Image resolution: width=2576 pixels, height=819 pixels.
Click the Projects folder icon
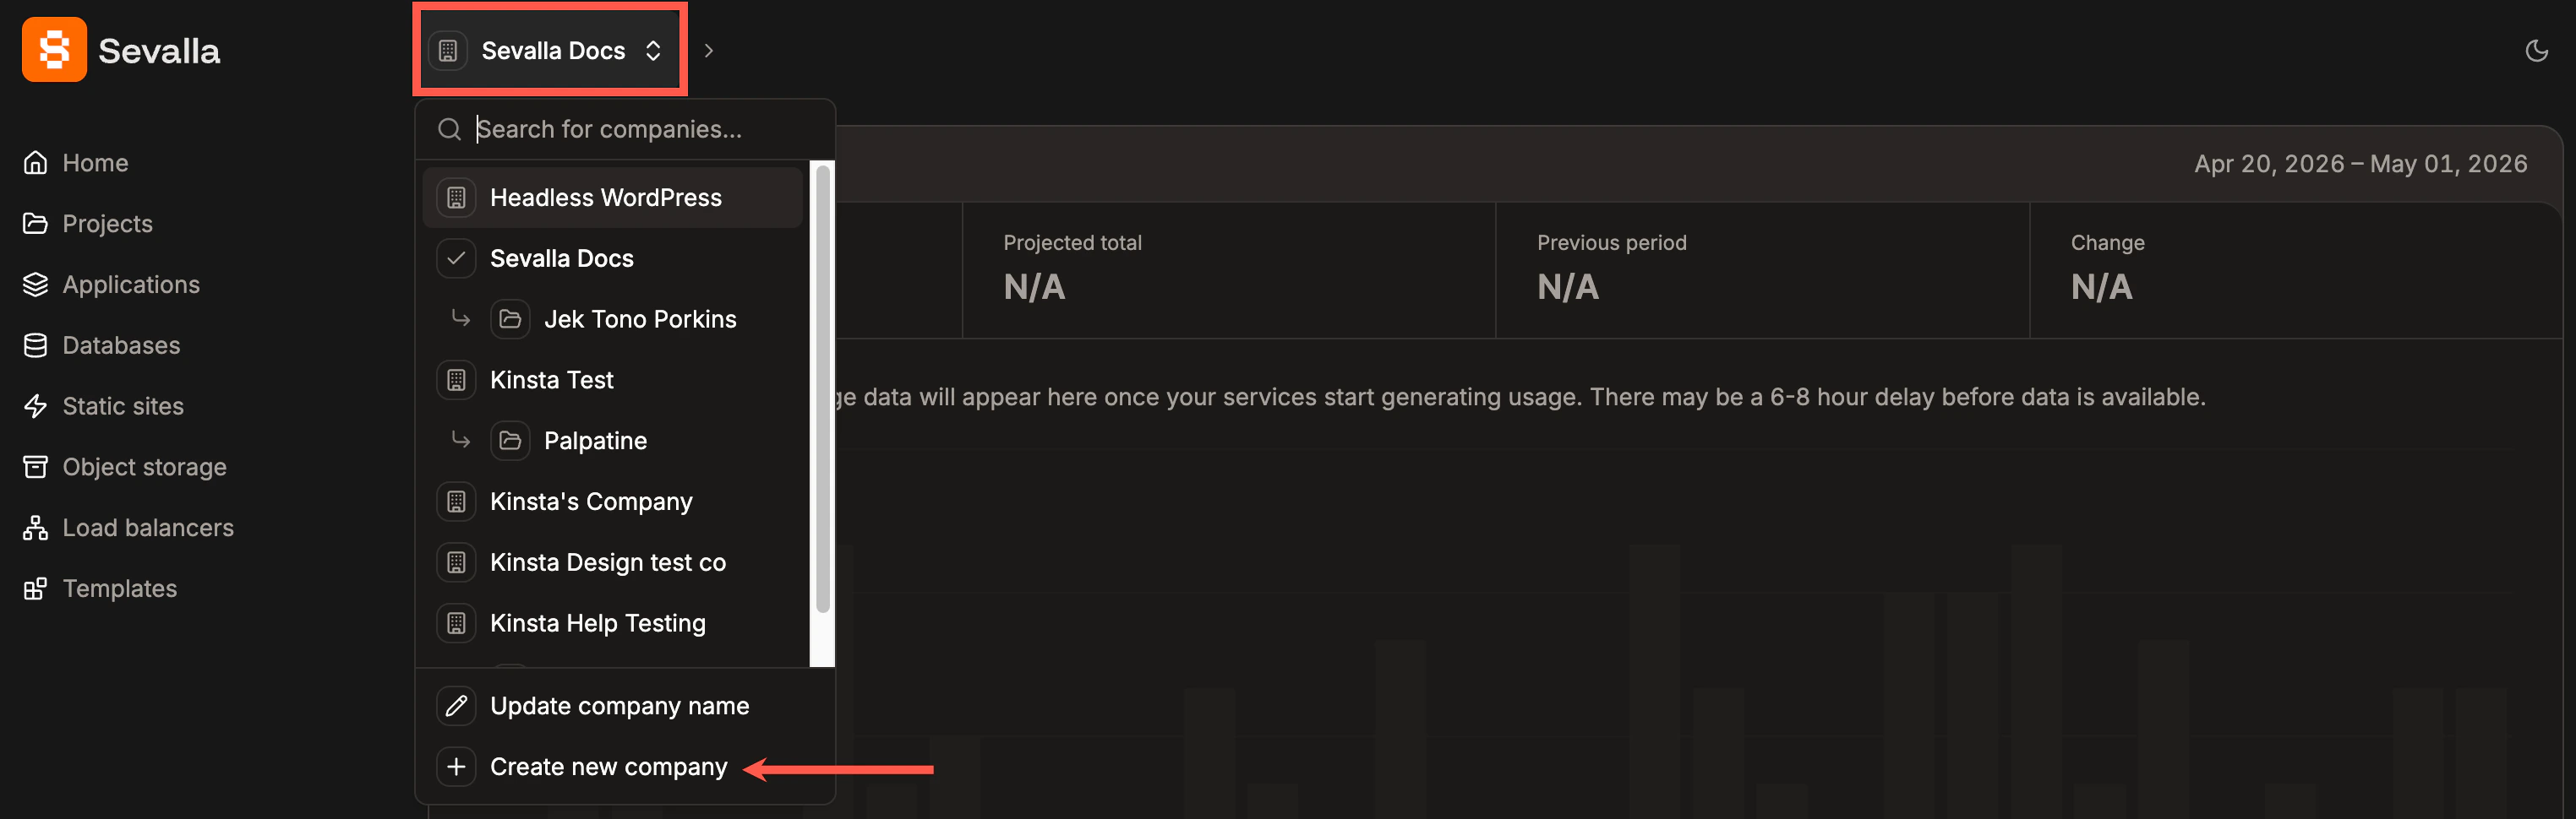[35, 224]
